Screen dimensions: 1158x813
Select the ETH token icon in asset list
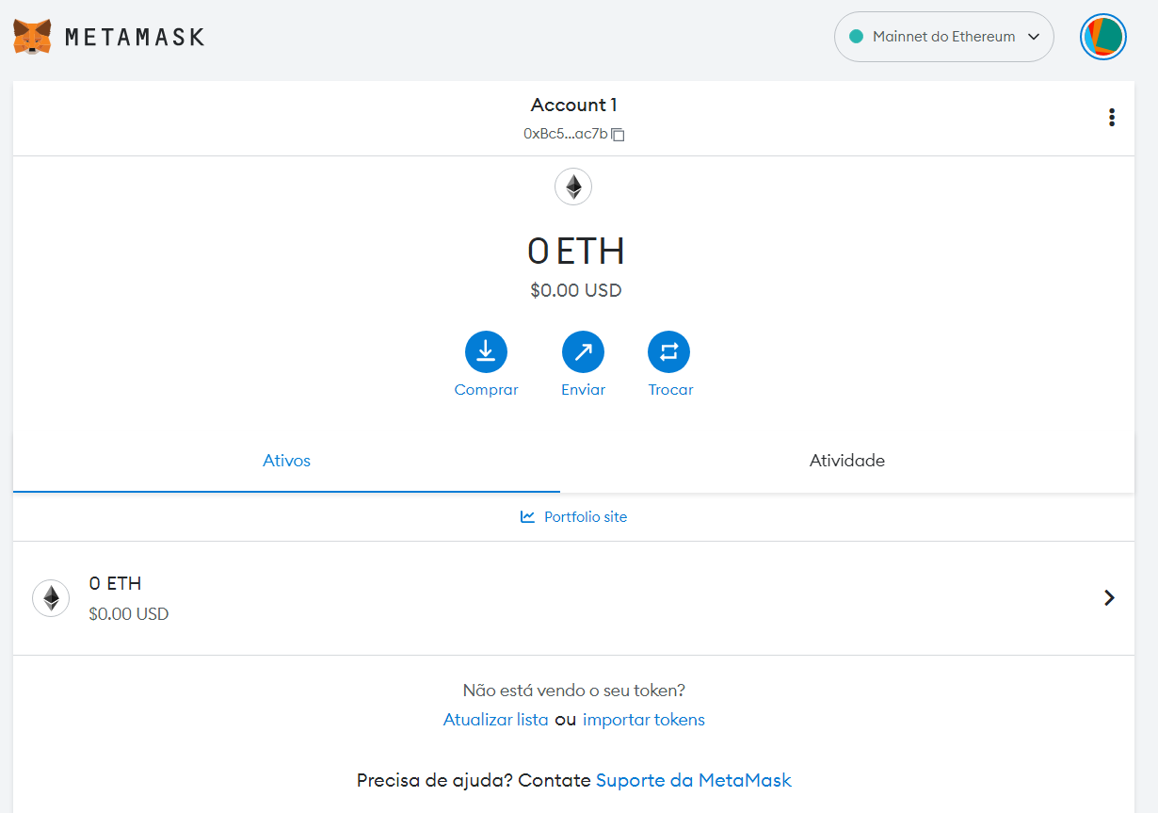(x=50, y=597)
